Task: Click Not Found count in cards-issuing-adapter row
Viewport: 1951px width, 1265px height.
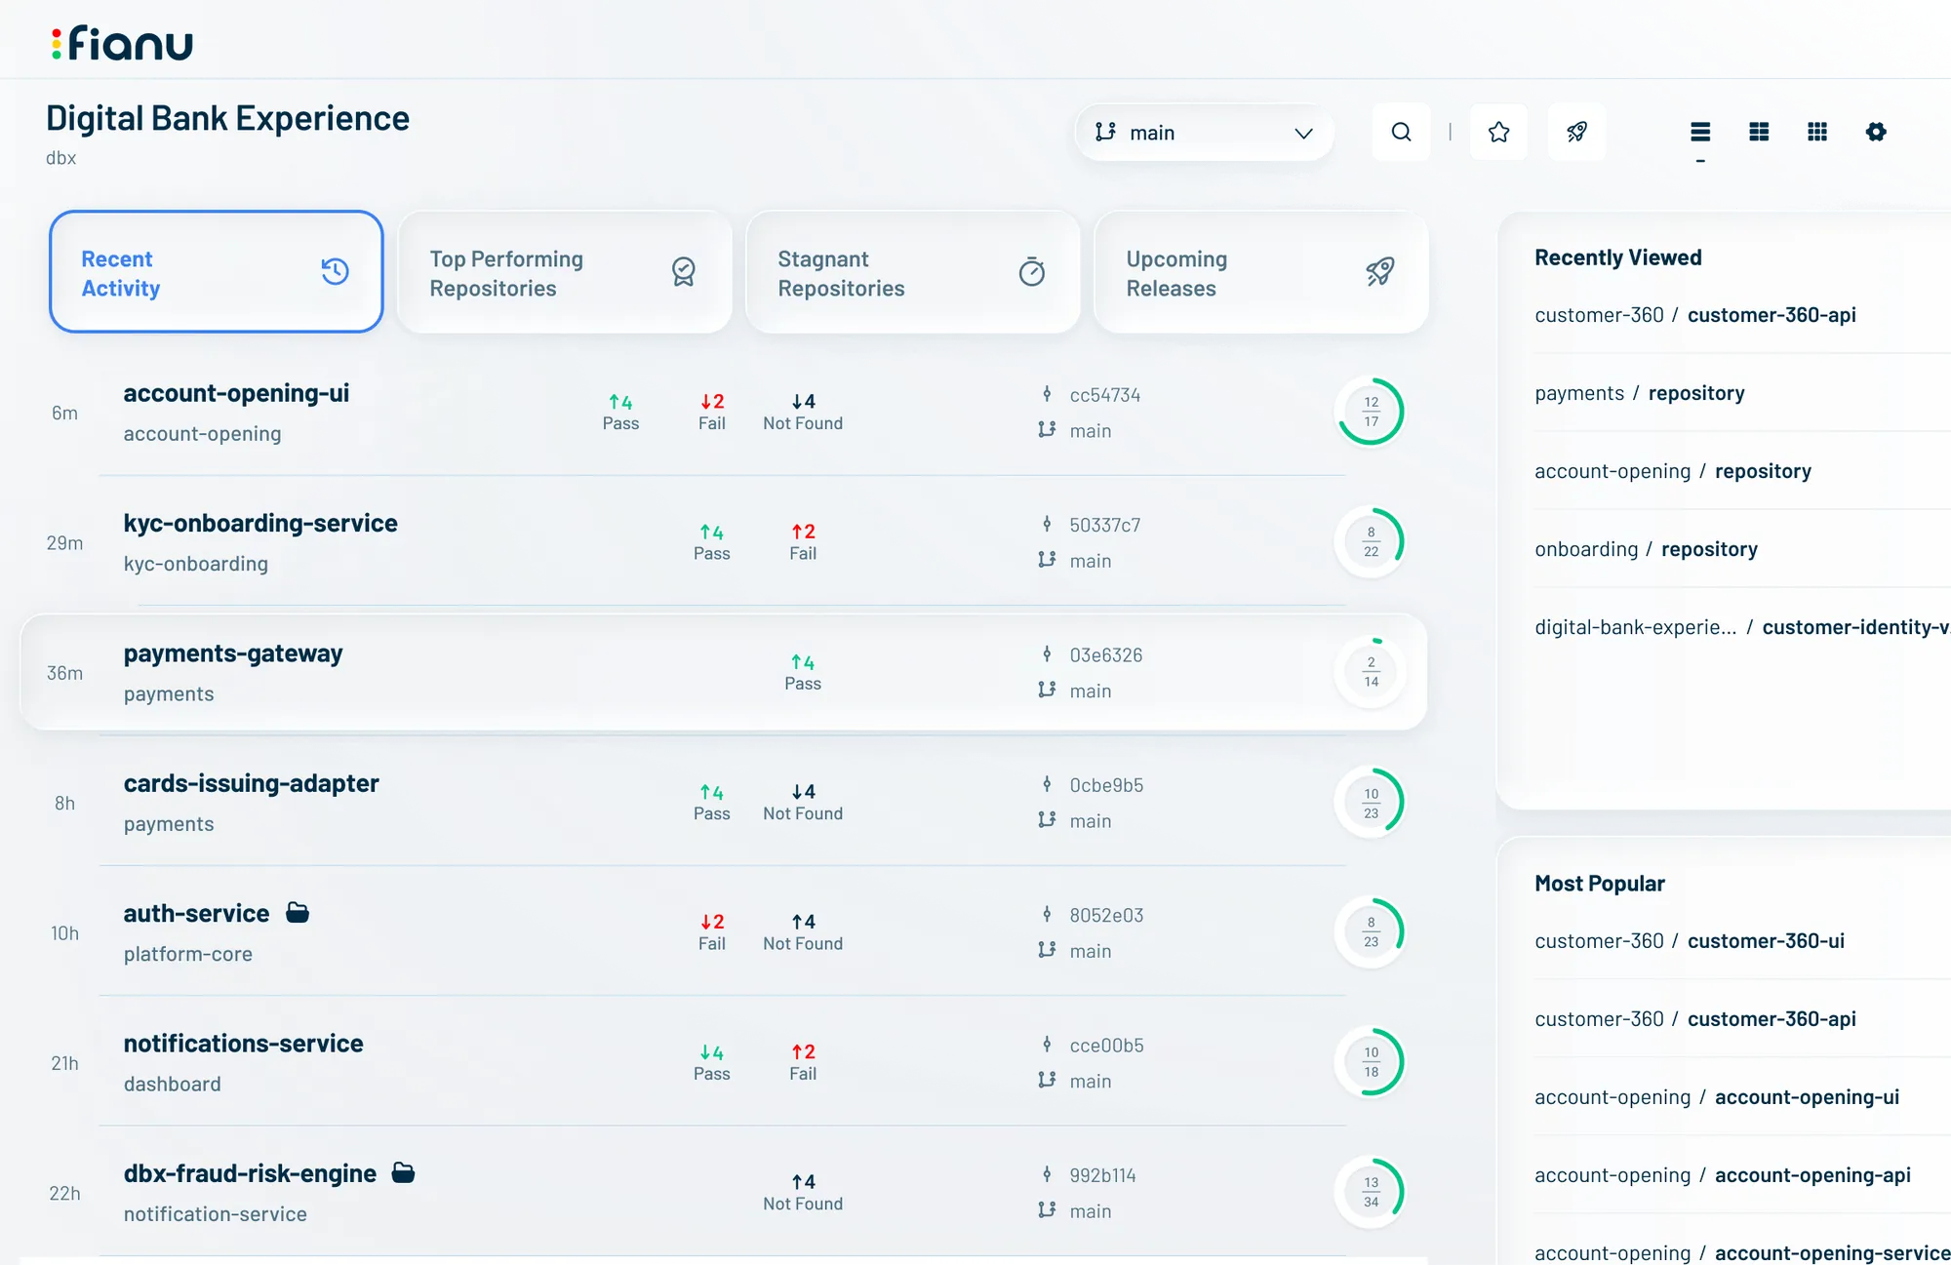Action: coord(803,802)
